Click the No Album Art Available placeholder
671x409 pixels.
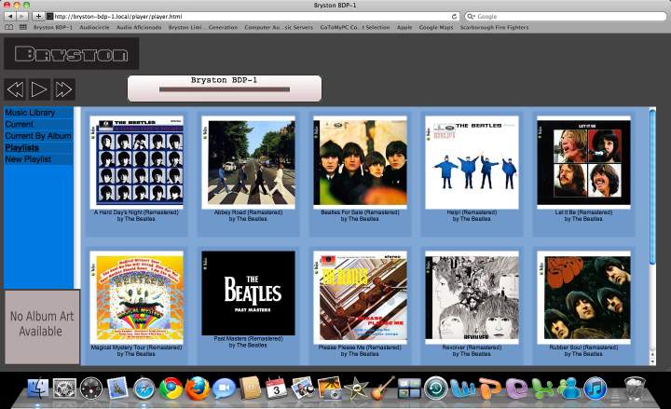point(42,327)
